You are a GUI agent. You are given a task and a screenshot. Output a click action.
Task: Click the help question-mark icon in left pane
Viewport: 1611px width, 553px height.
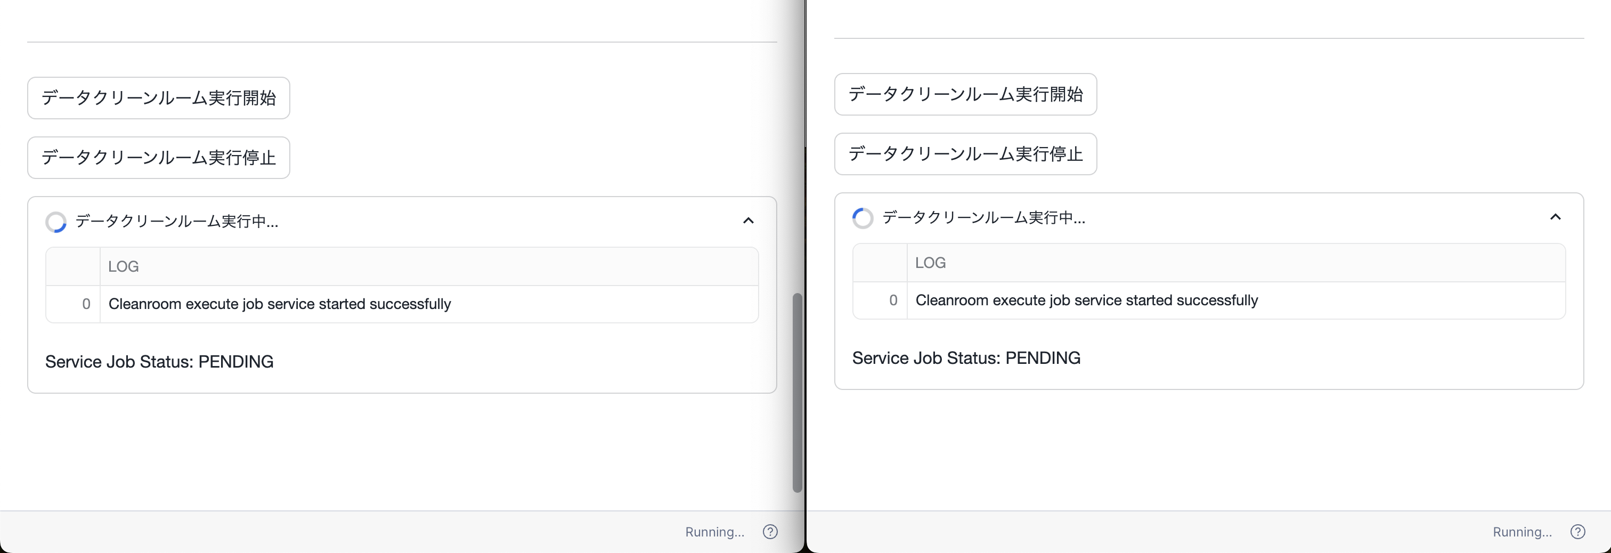click(x=770, y=532)
